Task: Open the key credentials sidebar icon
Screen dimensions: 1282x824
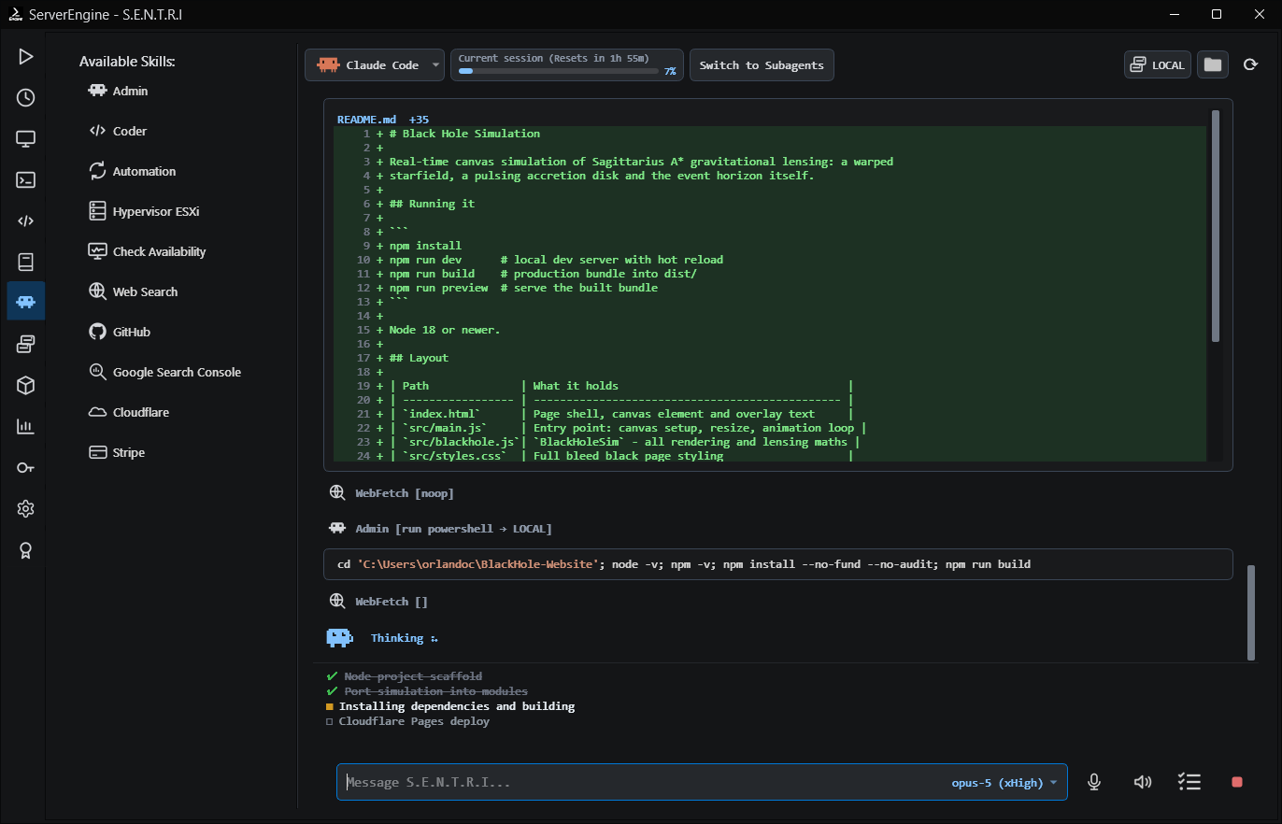Action: 26,468
